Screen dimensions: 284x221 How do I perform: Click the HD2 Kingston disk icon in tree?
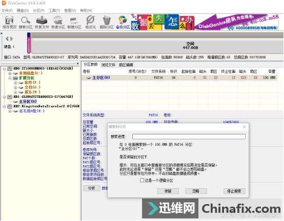[x=10, y=106]
